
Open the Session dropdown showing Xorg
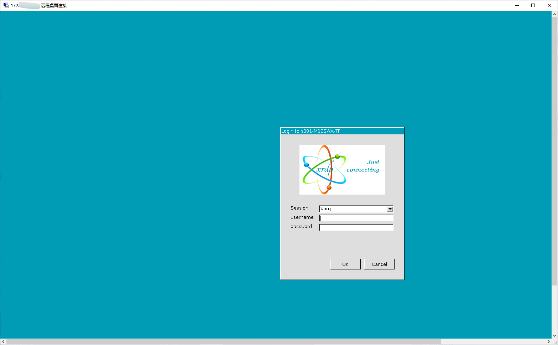356,209
